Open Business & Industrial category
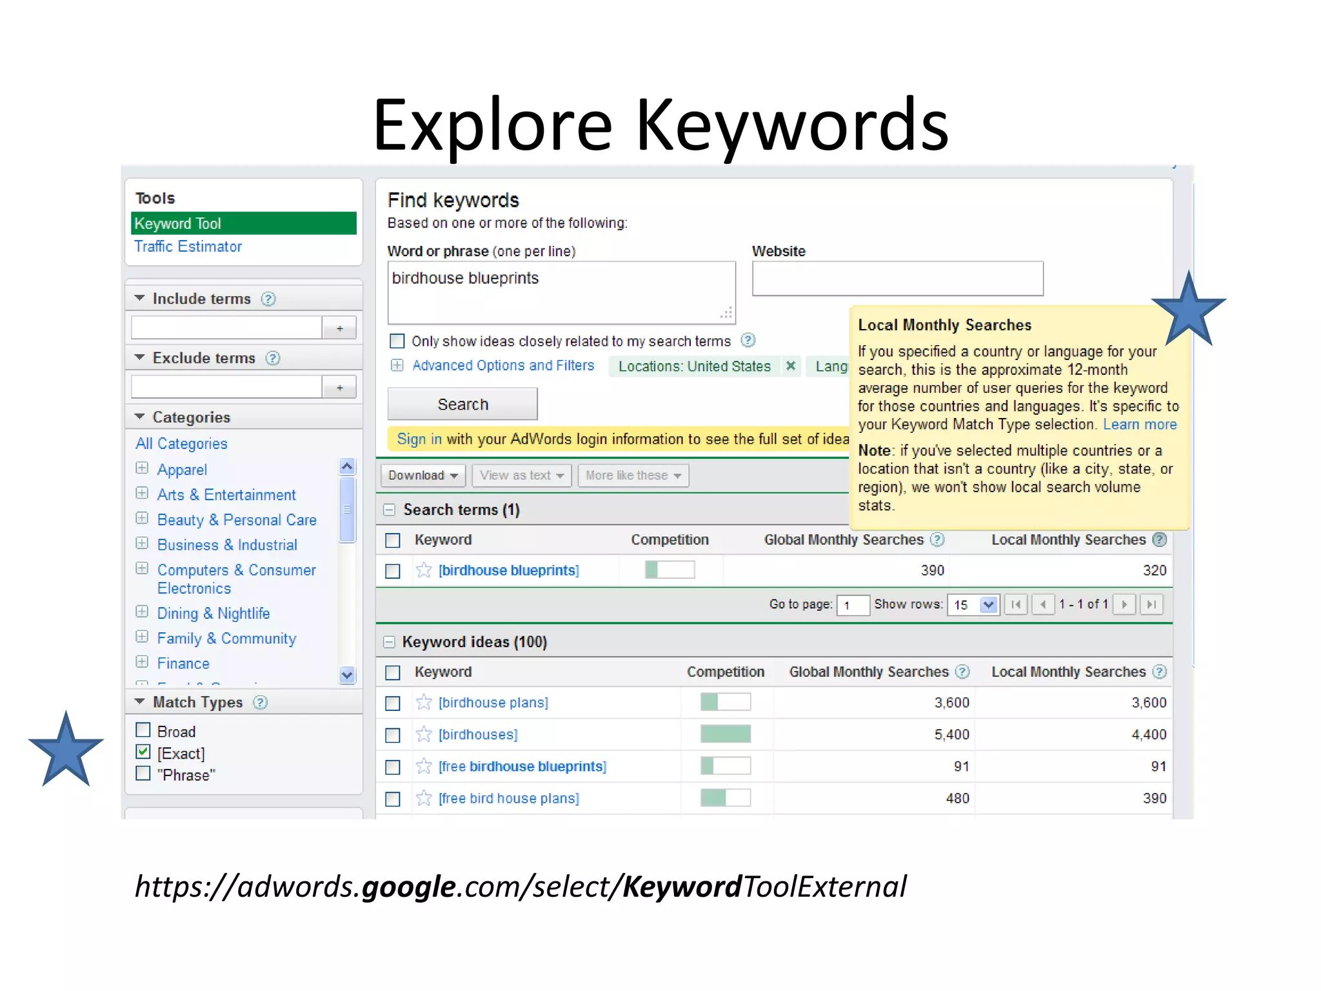1321x991 pixels. pos(227,545)
